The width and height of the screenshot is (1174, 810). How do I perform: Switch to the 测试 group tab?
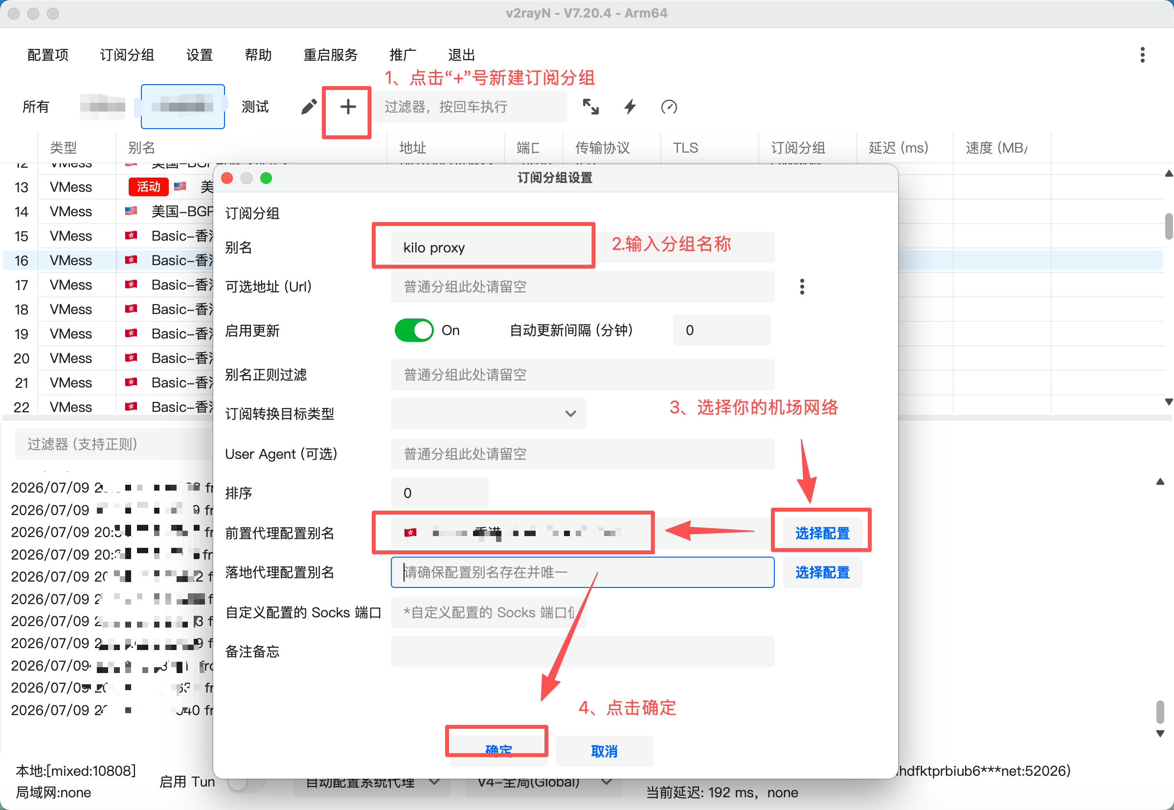click(255, 107)
